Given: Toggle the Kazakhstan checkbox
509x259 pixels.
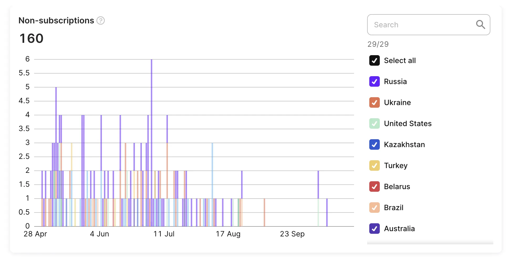Looking at the screenshot, I should click(x=374, y=144).
